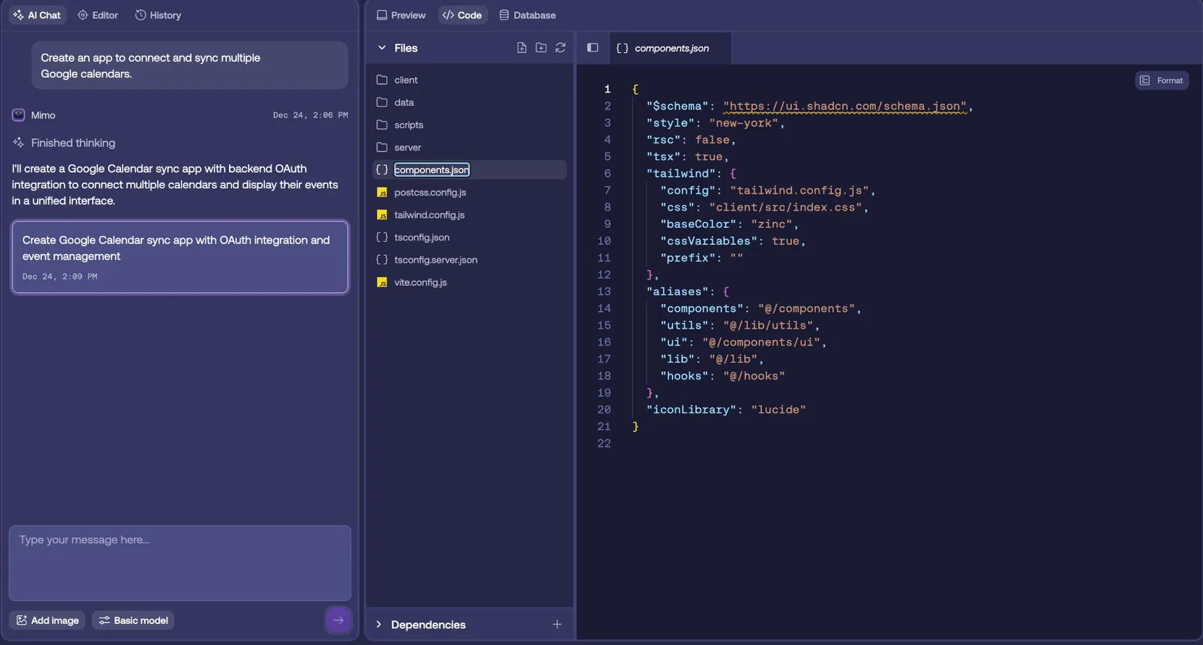Open the Database tab

(x=528, y=15)
